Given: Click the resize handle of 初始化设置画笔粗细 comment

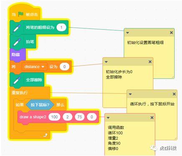Looking at the screenshot, I should point(172,77).
